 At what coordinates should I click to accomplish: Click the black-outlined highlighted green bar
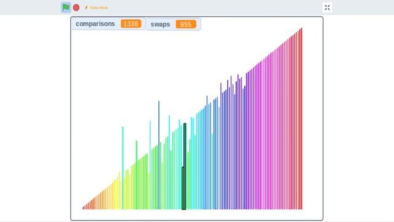click(x=185, y=166)
